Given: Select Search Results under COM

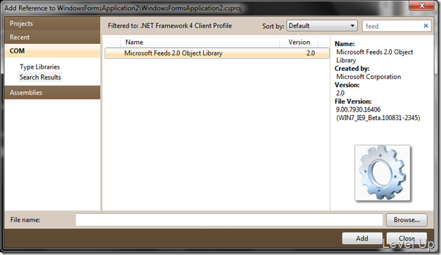Looking at the screenshot, I should coord(40,77).
